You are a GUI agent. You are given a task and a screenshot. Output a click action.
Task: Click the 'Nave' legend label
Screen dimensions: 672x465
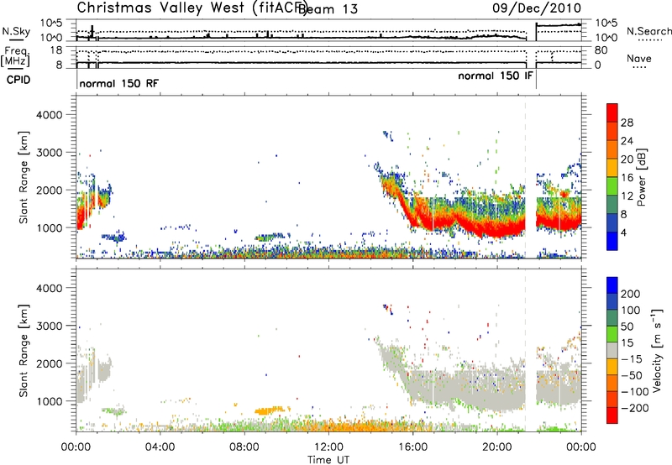[x=638, y=58]
